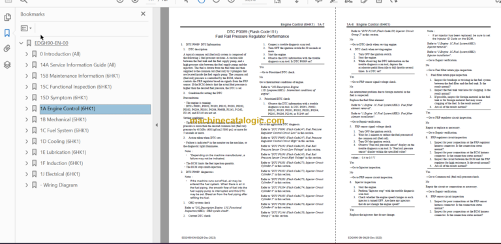
Task: Click 'Bookmarks' panel title
Action: point(33,14)
